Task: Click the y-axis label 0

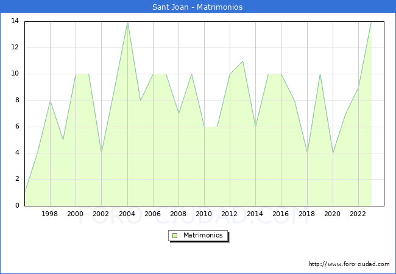Action: tap(17, 206)
